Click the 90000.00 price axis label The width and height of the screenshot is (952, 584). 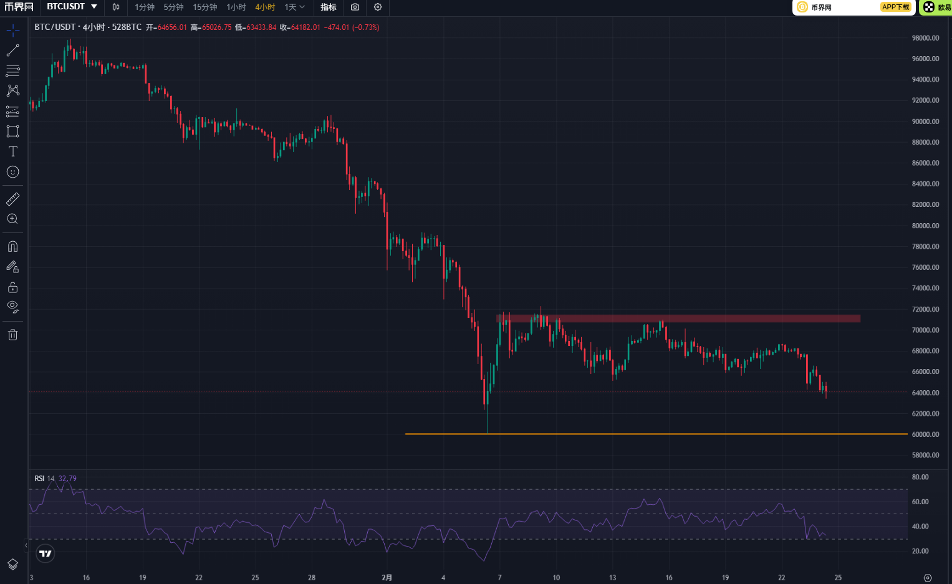point(925,122)
